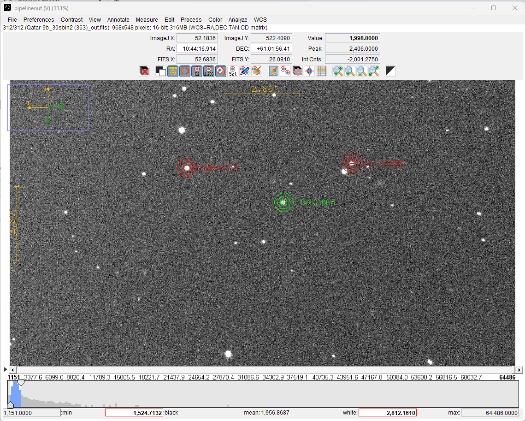Open the Set aperture settings tool

[233, 71]
